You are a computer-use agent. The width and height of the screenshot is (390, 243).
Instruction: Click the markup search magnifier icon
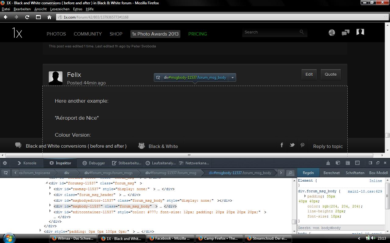[290, 173]
